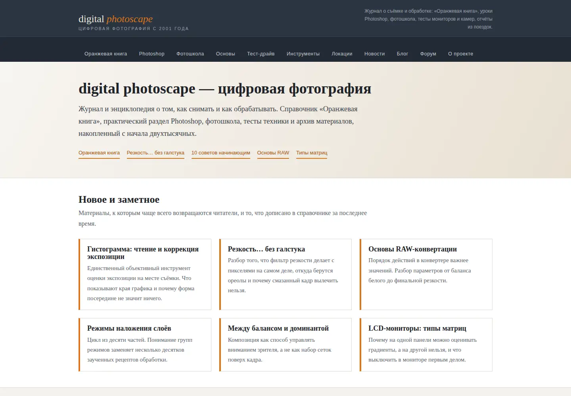Click the card text Единственный объективный инструмент

point(141,283)
